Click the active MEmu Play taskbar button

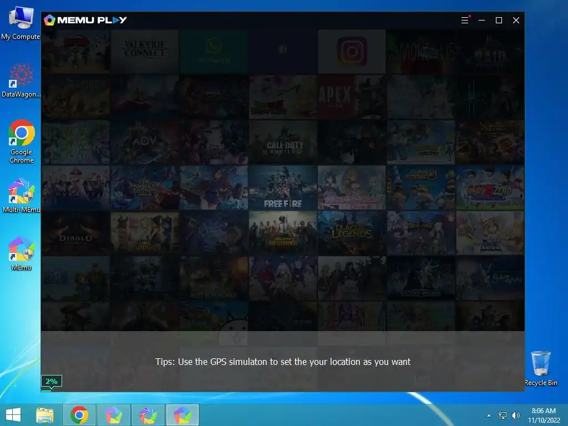pyautogui.click(x=182, y=415)
